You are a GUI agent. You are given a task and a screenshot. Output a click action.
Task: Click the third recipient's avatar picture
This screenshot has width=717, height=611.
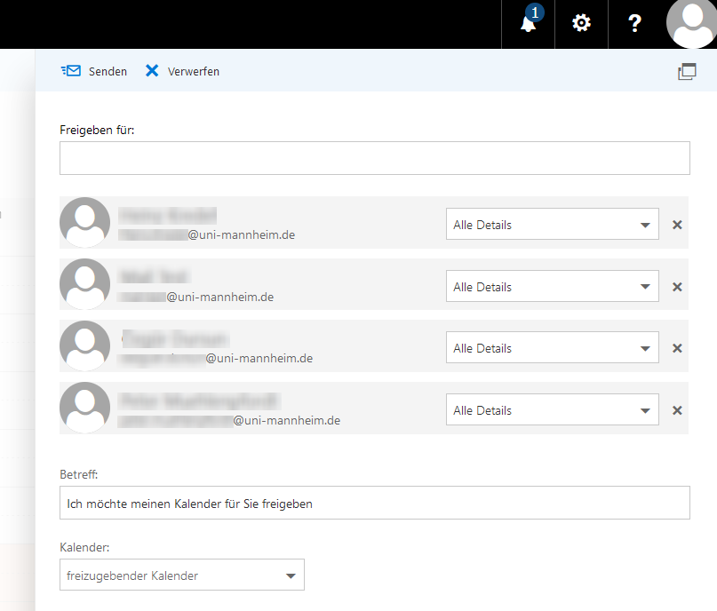point(85,345)
